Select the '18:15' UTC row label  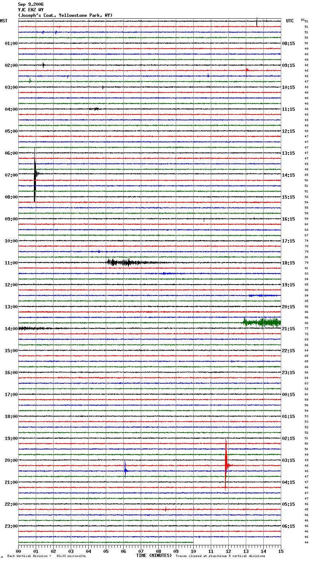coord(288,263)
